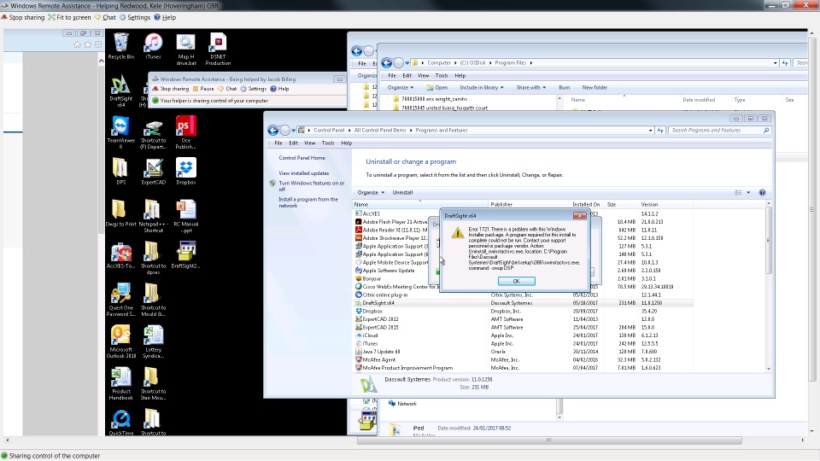This screenshot has width=820, height=461.
Task: Open Oce Publisher desktop icon
Action: tap(185, 132)
